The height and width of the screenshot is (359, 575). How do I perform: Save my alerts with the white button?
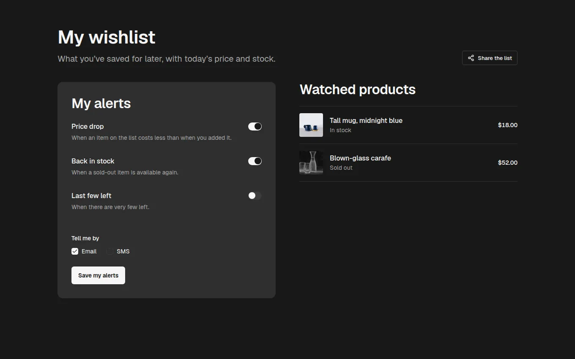pos(98,275)
